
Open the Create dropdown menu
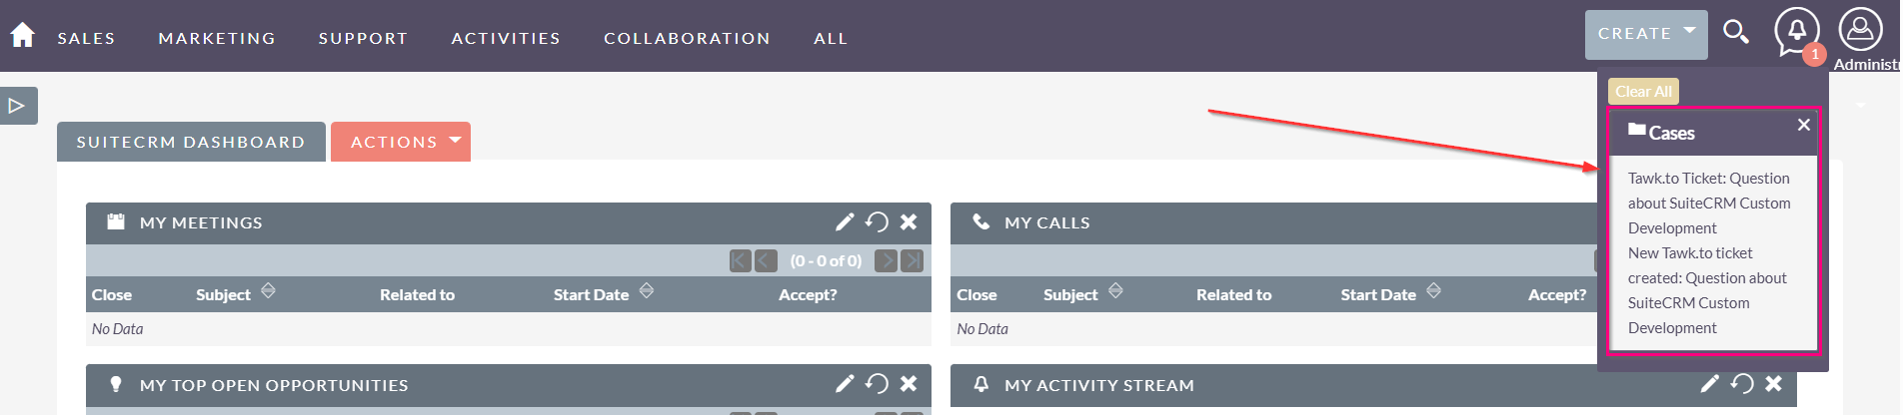click(x=1645, y=34)
